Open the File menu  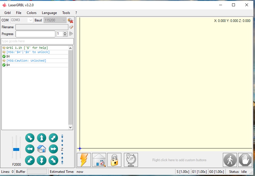(x=19, y=13)
